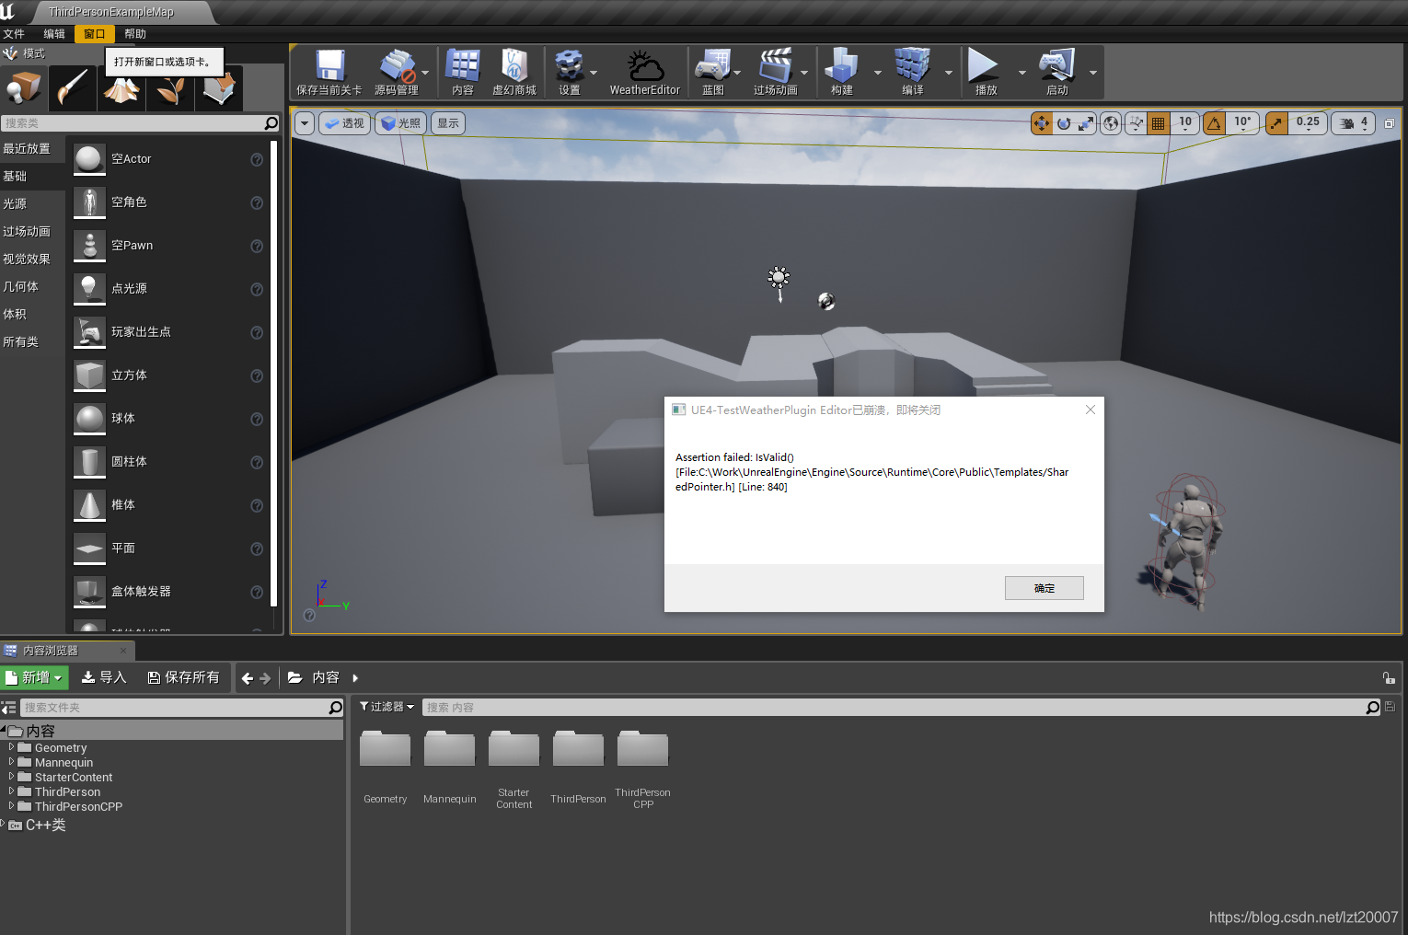This screenshot has width=1408, height=935.
Task: Expand Play options dropdown arrow
Action: [1021, 73]
